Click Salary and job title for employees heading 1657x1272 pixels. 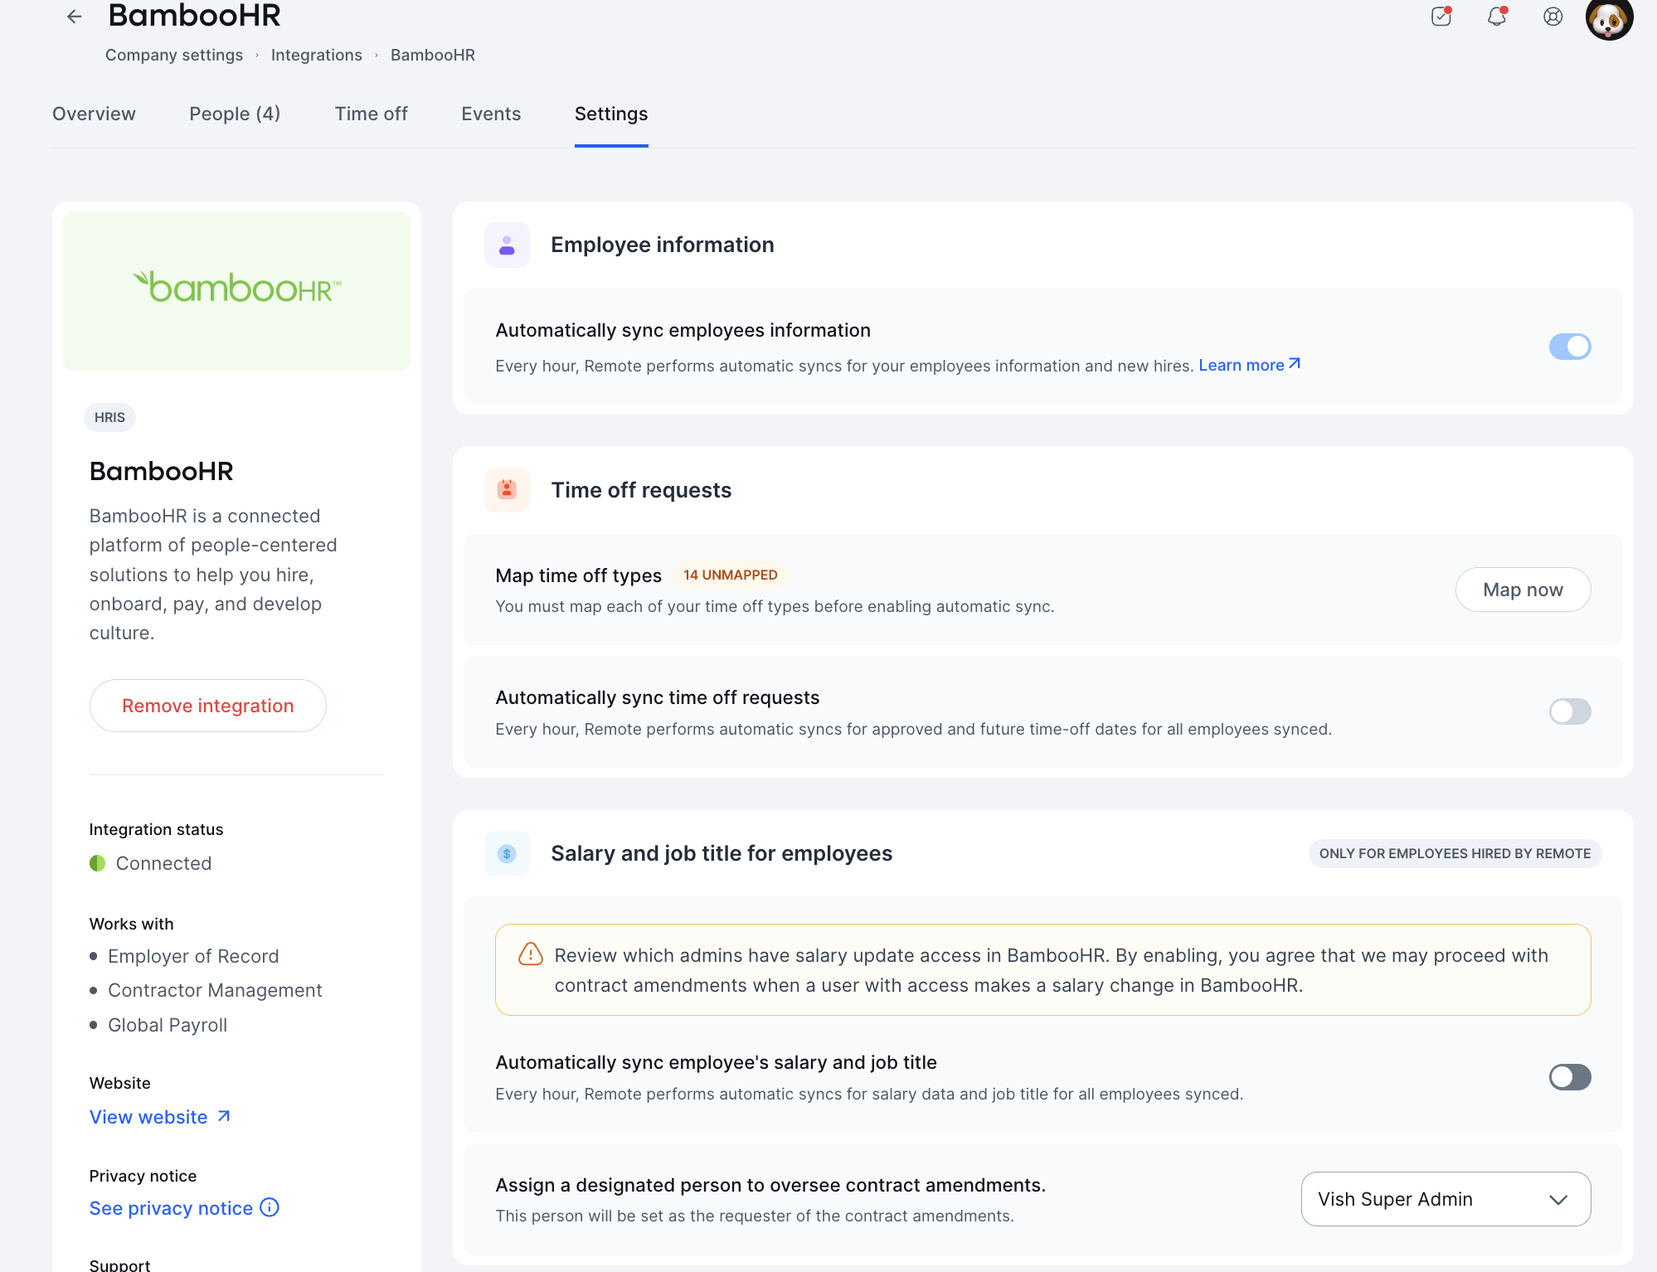click(722, 853)
